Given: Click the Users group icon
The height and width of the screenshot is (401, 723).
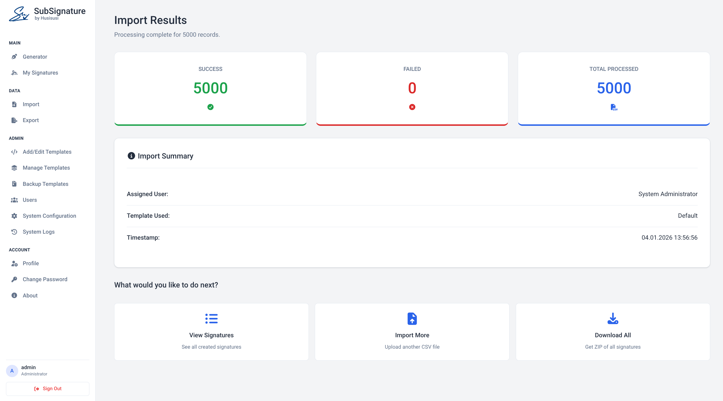Looking at the screenshot, I should tap(14, 200).
